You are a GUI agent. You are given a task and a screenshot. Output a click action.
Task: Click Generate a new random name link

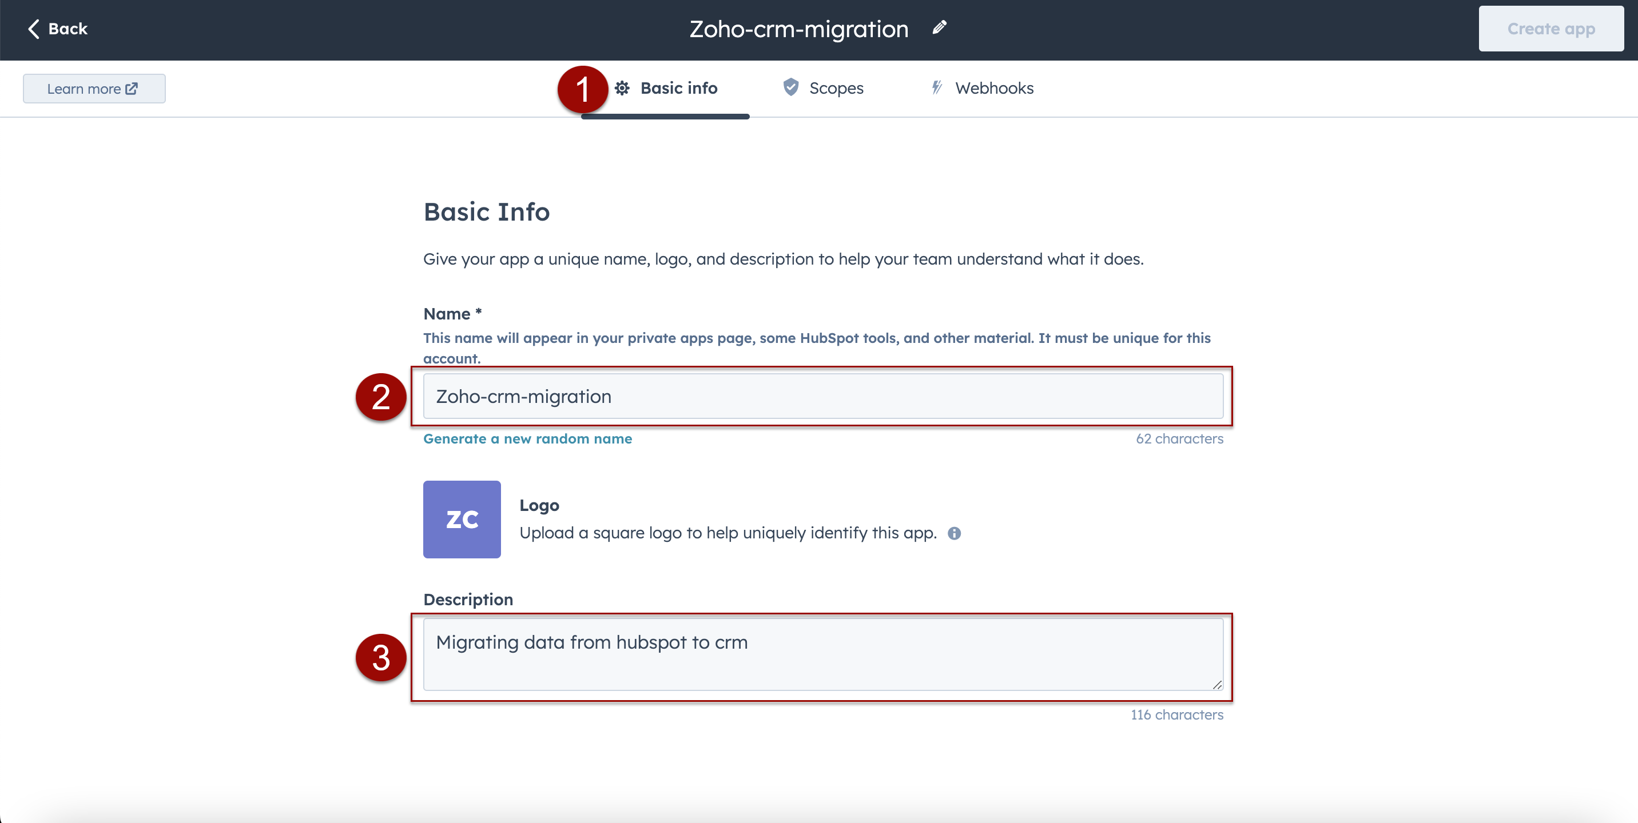527,438
